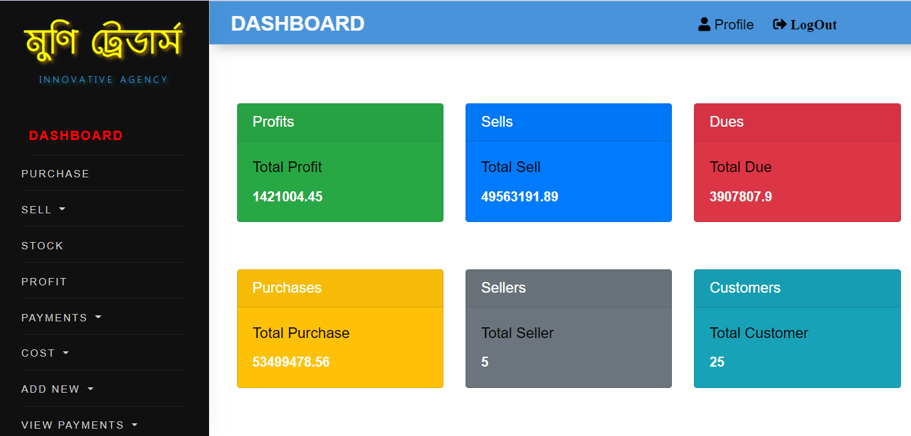
Task: Click the LogOut arrow icon
Action: [779, 24]
